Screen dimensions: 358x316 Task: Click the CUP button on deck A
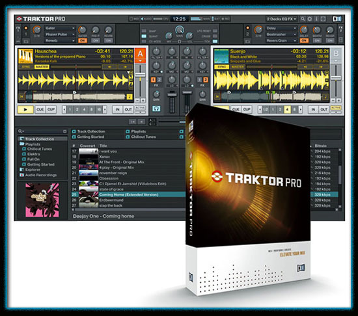click(x=51, y=109)
